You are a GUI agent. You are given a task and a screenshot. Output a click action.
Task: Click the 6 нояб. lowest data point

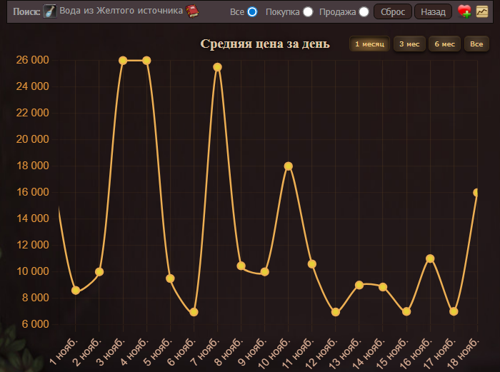194,312
